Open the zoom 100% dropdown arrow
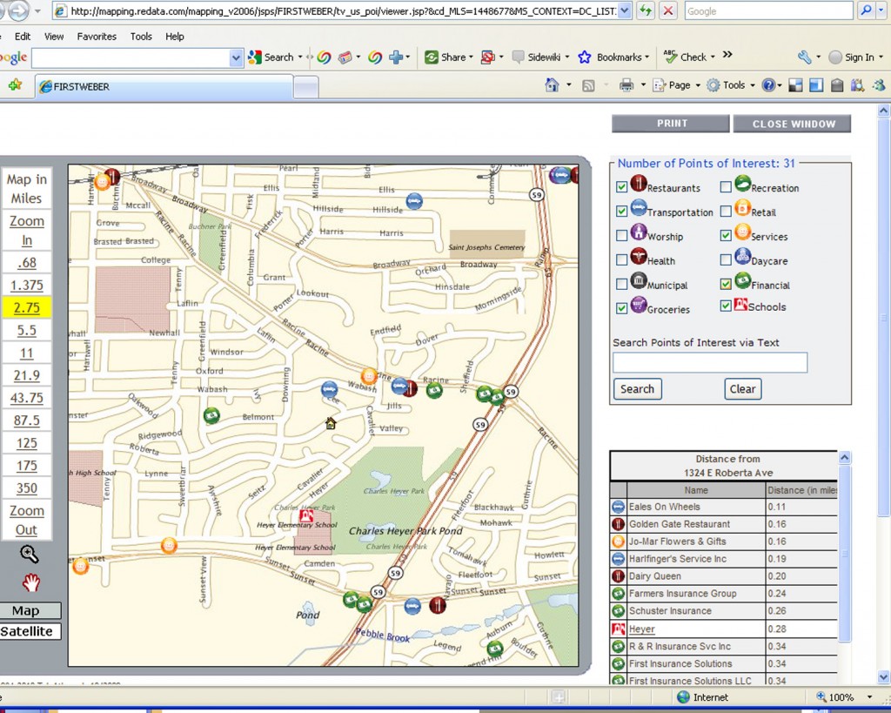891x713 pixels. tap(869, 697)
